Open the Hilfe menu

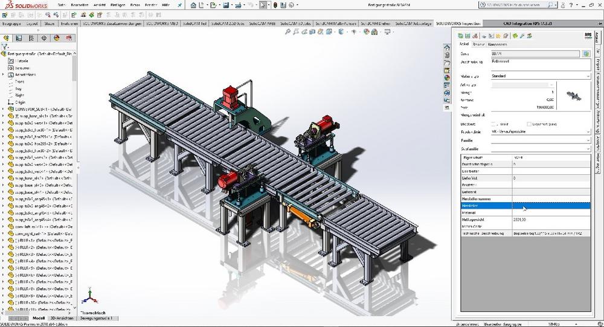click(165, 5)
